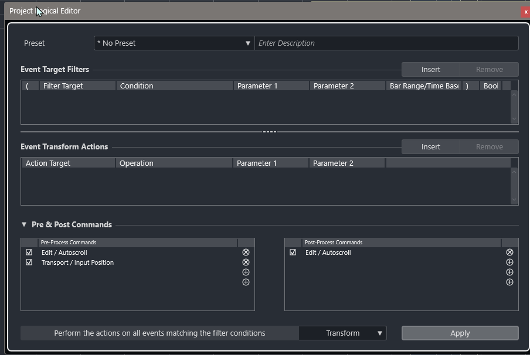Viewport: 530px width, 355px height.
Task: Open the Preset dropdown
Action: click(x=174, y=43)
